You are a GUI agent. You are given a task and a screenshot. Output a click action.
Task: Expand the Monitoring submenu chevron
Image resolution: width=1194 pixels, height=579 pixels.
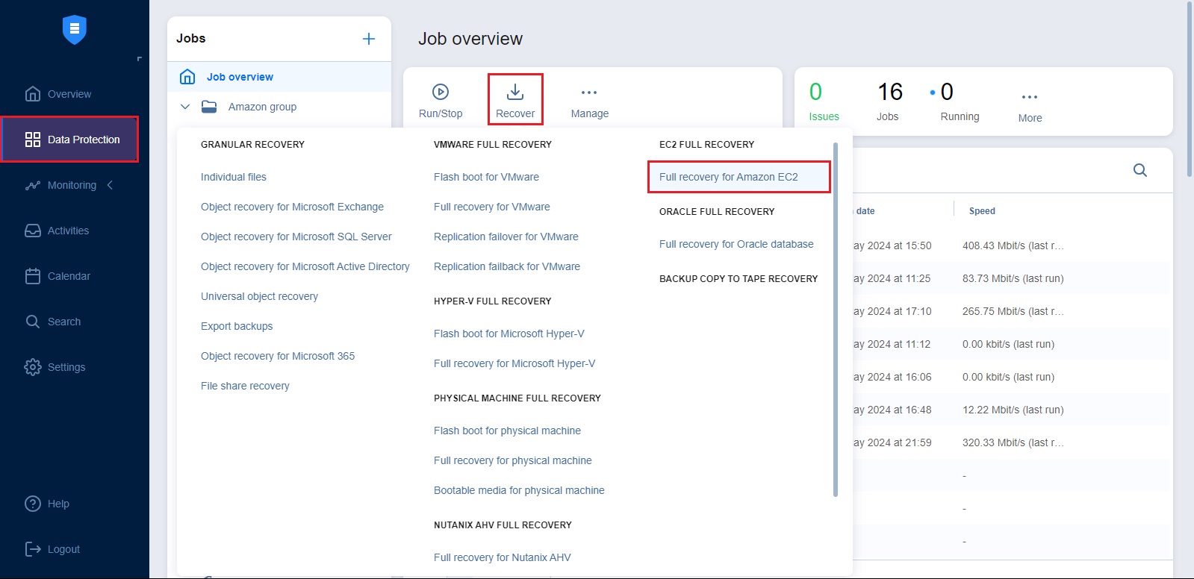tap(110, 185)
